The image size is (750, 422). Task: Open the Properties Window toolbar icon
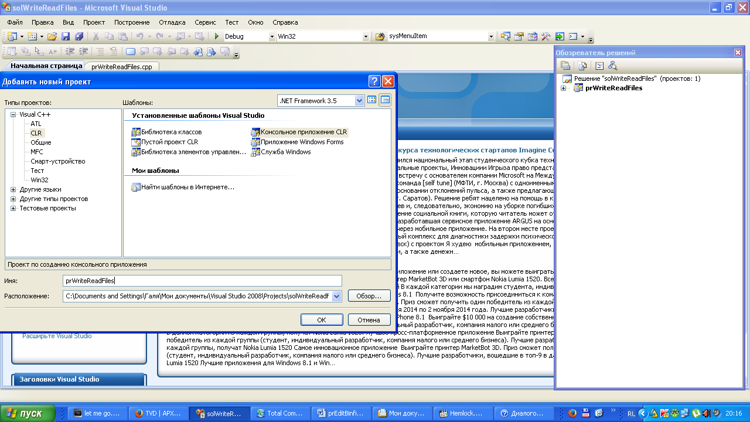click(519, 36)
